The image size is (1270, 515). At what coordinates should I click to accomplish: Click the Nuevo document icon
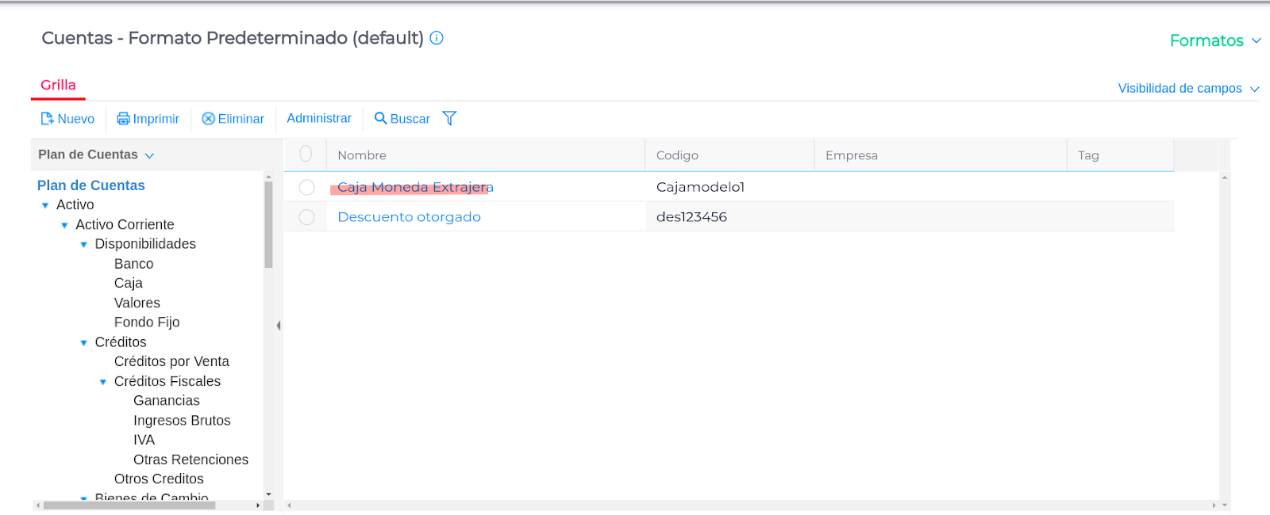[47, 119]
